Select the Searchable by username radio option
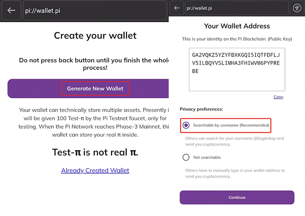The image size is (305, 216). pyautogui.click(x=186, y=126)
